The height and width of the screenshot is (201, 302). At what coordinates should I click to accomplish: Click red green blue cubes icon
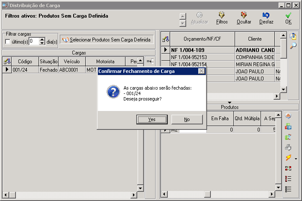pyautogui.click(x=288, y=126)
